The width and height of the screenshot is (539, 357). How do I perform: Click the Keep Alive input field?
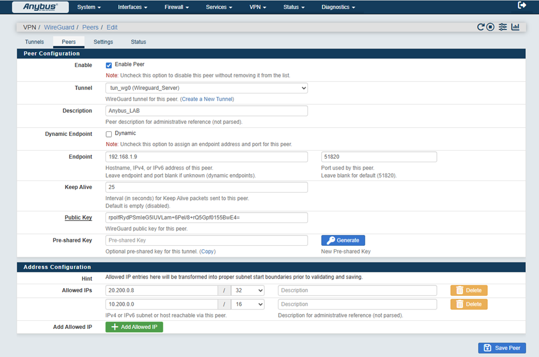click(x=206, y=187)
